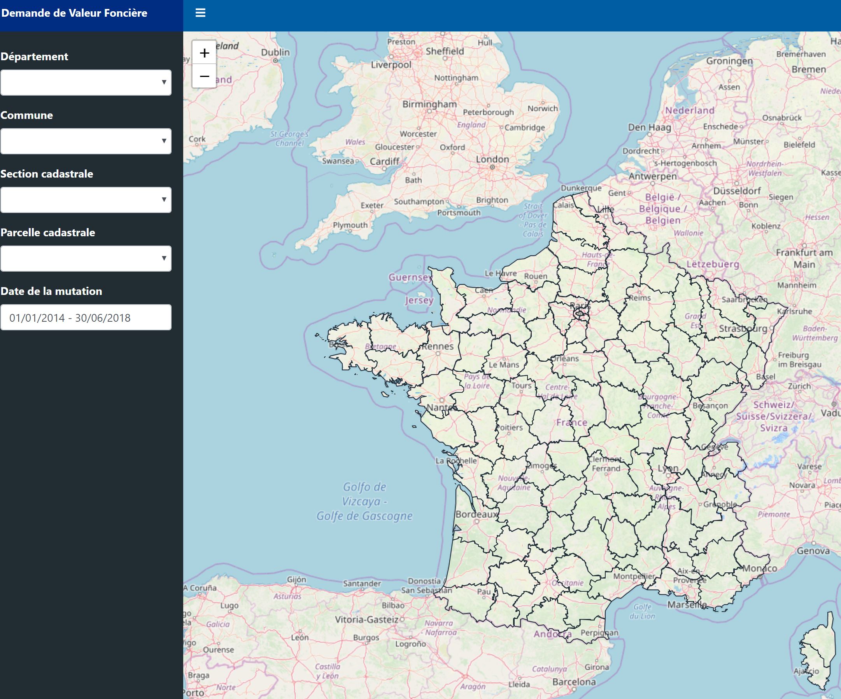Click the Poitiers label on the map
841x699 pixels.
tap(509, 427)
